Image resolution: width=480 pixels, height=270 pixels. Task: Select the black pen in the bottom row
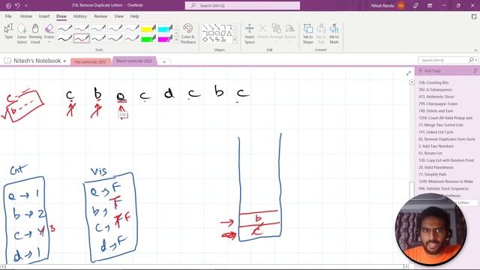[x=65, y=38]
